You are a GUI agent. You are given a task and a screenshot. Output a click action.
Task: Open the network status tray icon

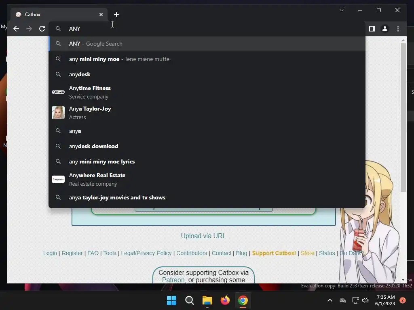coord(355,300)
